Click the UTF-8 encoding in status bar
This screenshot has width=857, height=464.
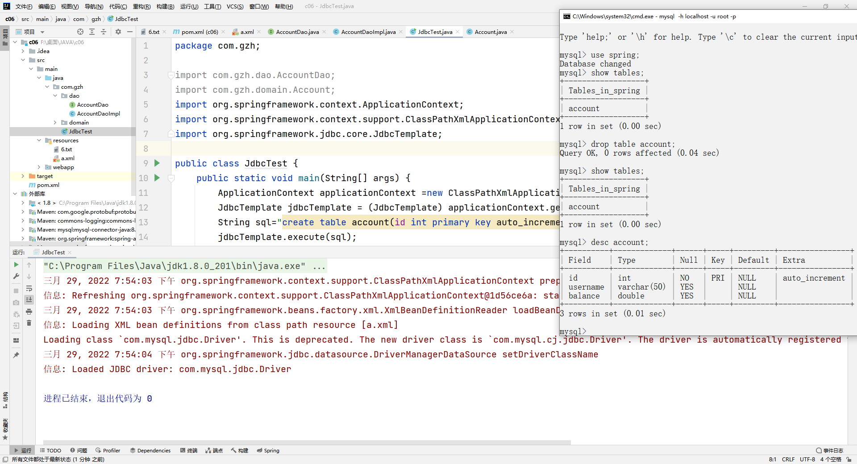pos(807,459)
